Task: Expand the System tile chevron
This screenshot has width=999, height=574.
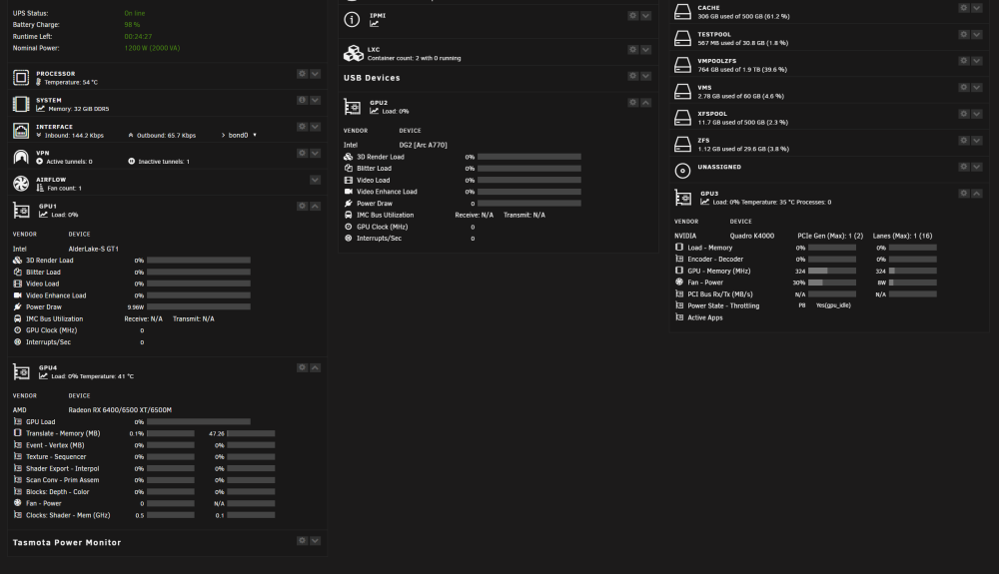Action: point(315,101)
